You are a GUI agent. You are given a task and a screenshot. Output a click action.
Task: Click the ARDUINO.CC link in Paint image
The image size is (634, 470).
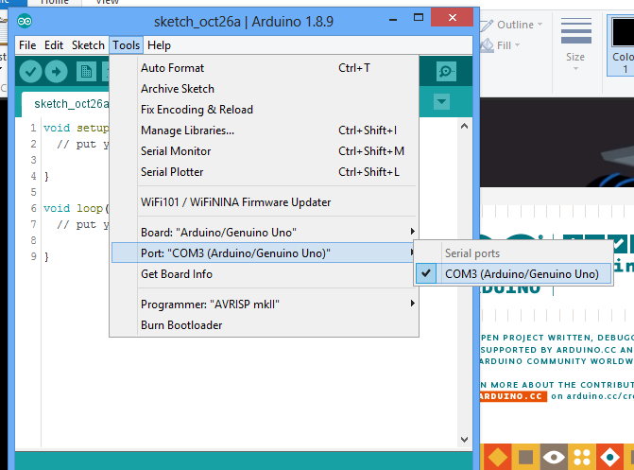click(x=513, y=396)
